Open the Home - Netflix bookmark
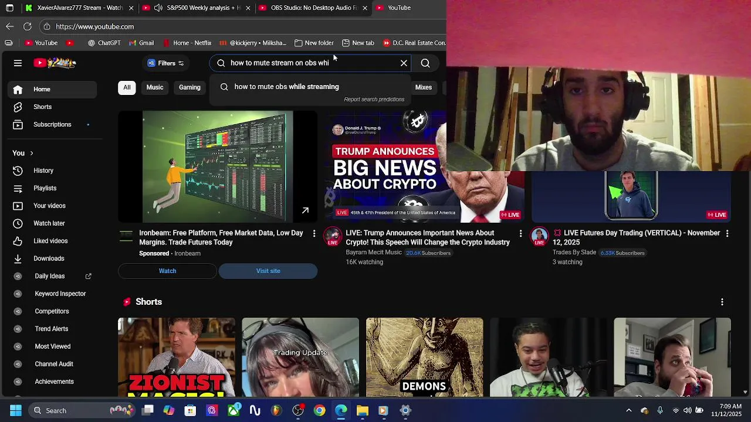Viewport: 751px width, 422px height. (187, 43)
